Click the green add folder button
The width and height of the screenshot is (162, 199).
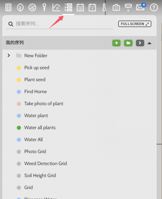click(128, 43)
